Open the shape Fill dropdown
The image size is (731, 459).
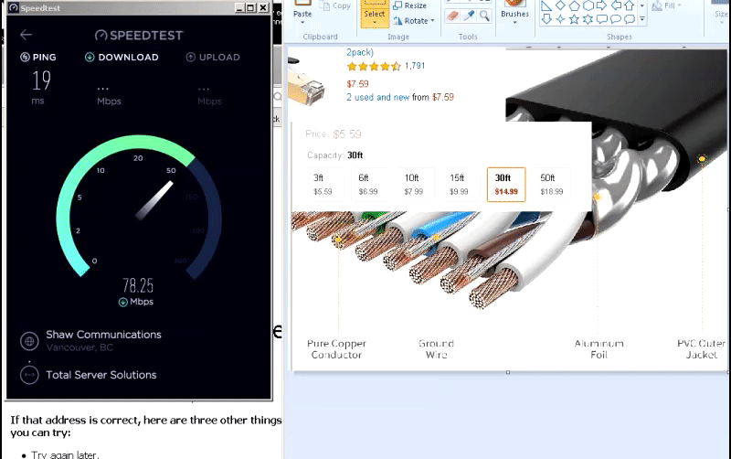[x=667, y=5]
